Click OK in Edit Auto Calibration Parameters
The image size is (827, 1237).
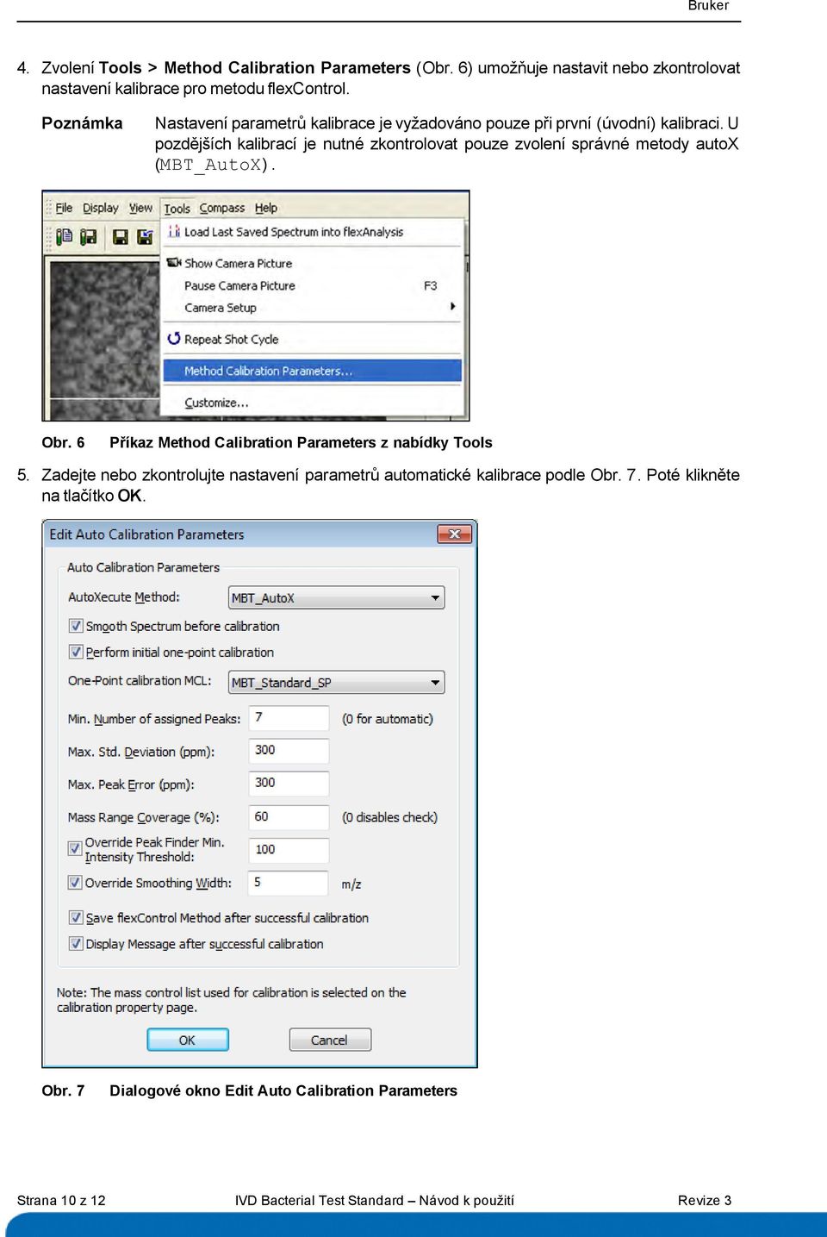coord(187,1040)
